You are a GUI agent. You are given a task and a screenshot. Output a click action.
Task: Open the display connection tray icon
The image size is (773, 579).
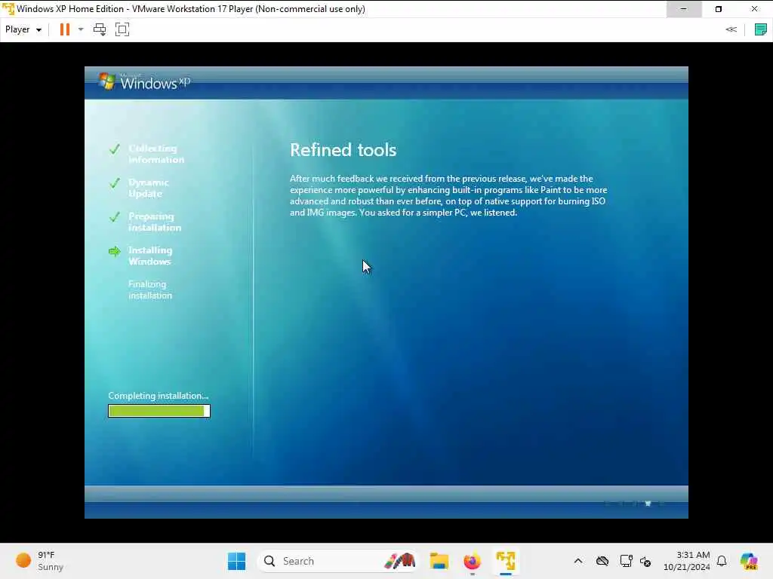tap(626, 561)
